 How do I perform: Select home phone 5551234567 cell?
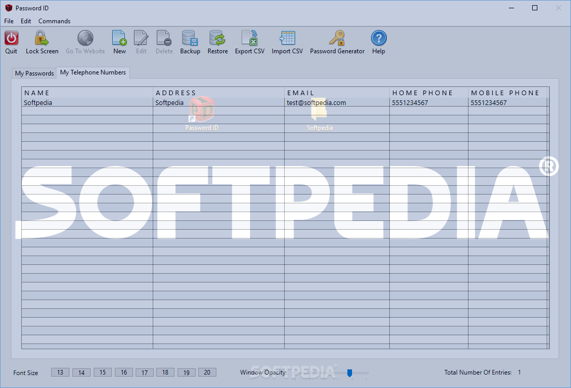pyautogui.click(x=429, y=102)
